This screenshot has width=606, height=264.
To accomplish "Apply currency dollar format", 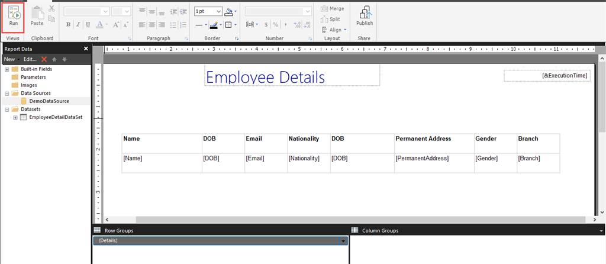I will click(x=266, y=25).
